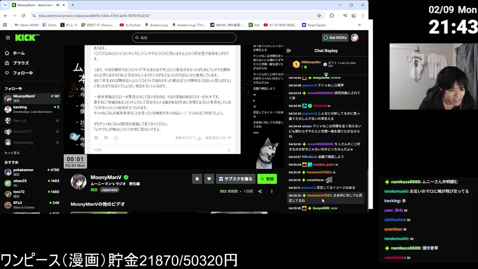Screen dimensions: 478x269
Task: Collapse the Chat Replay panel
Action: (289, 50)
